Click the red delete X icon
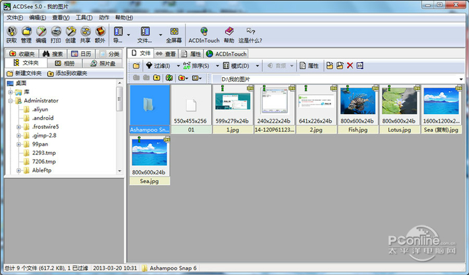Viewport: 469px width, 275px height. click(350, 66)
